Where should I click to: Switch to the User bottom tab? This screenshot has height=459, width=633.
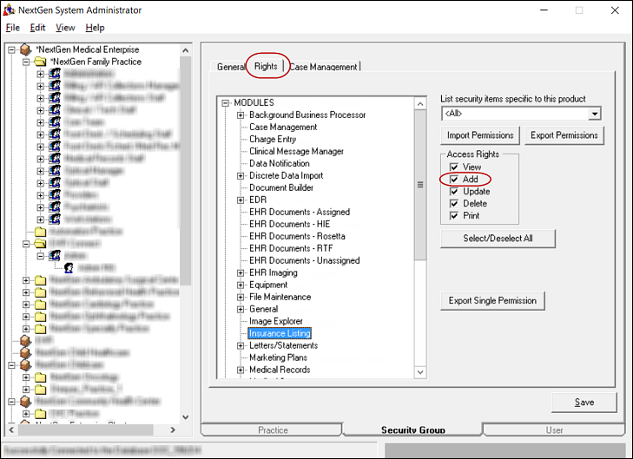pos(554,430)
